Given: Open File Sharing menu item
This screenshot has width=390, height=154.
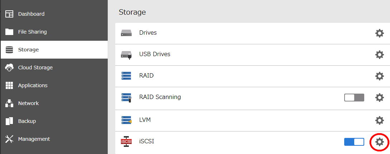Looking at the screenshot, I should (32, 32).
